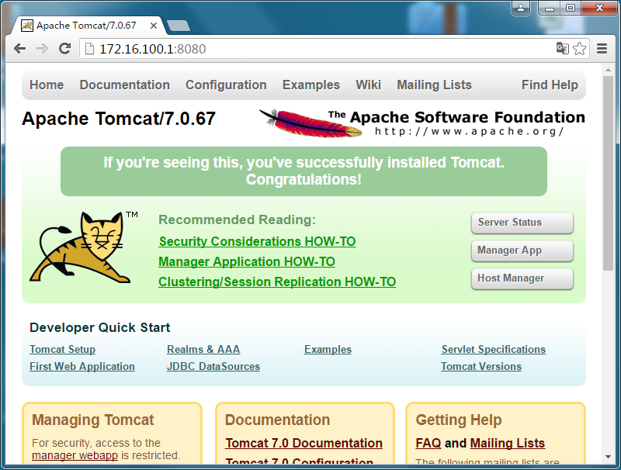The image size is (621, 470).
Task: Open the manager webapp link
Action: click(x=75, y=455)
